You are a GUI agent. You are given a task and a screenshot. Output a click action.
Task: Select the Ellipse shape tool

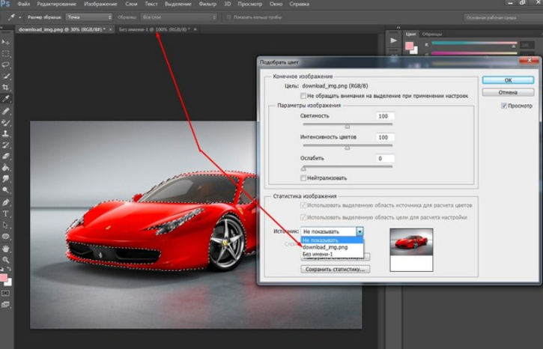click(6, 237)
